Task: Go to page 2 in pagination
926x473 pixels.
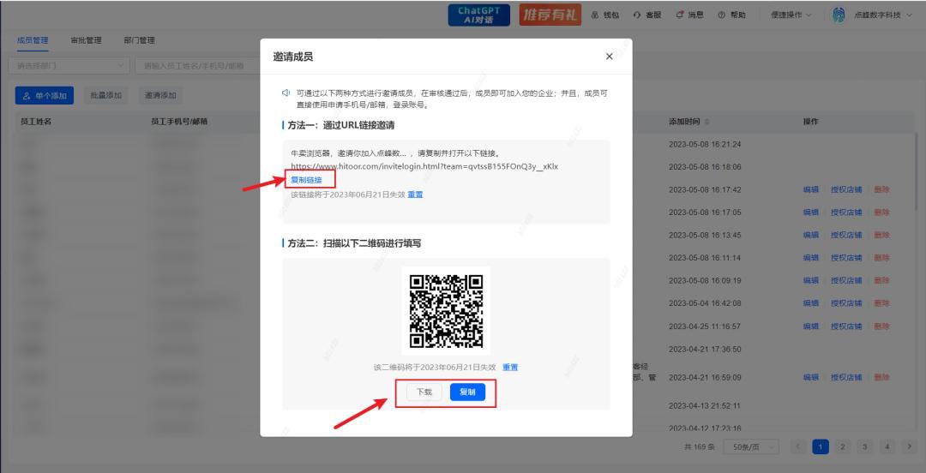Action: 843,447
